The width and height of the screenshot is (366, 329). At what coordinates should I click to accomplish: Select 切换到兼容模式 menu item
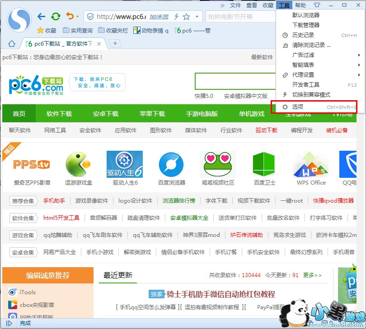320,95
